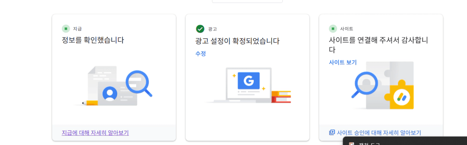Click the 정보를 확인했습니다 card heading

pos(93,40)
